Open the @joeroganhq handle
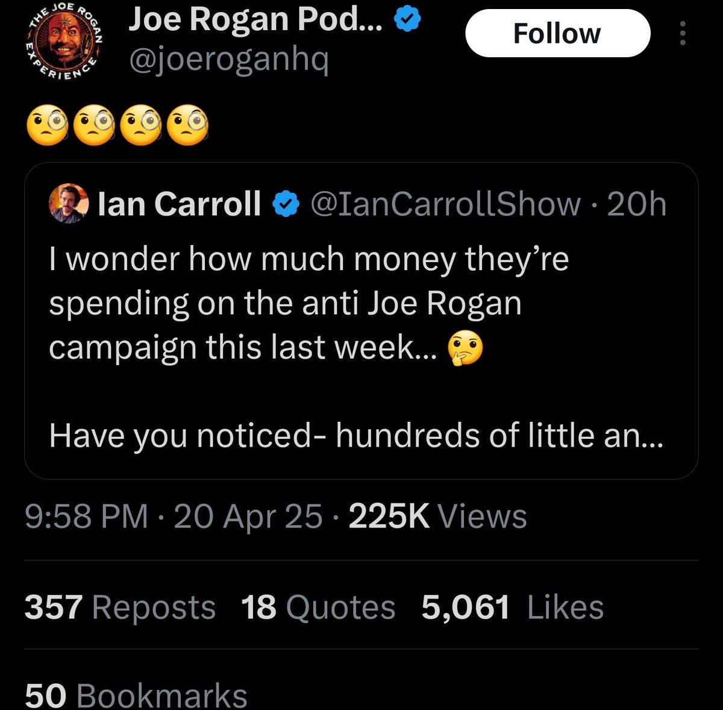723x710 pixels. 229,60
